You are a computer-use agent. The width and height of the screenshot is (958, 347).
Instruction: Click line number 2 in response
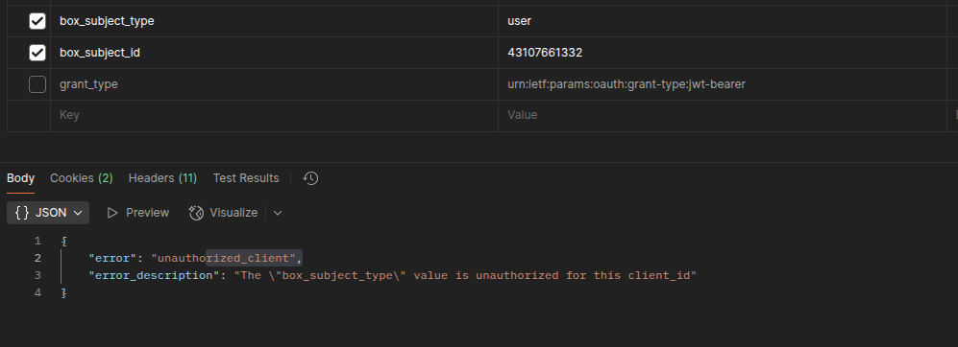[37, 258]
